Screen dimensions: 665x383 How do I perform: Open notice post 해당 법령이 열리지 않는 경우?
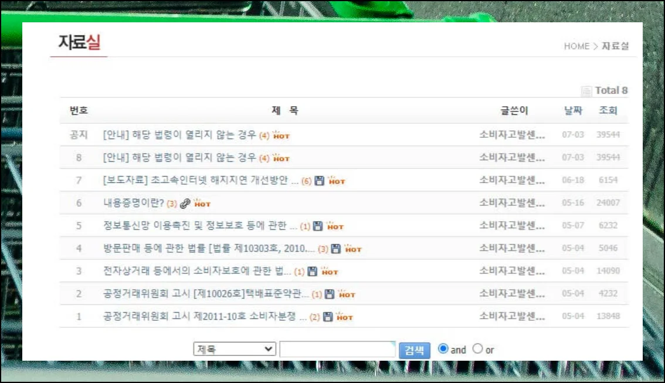click(x=179, y=135)
